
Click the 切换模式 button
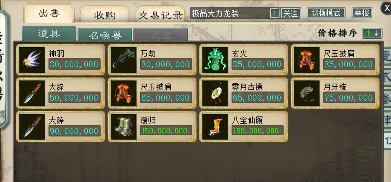click(x=326, y=13)
